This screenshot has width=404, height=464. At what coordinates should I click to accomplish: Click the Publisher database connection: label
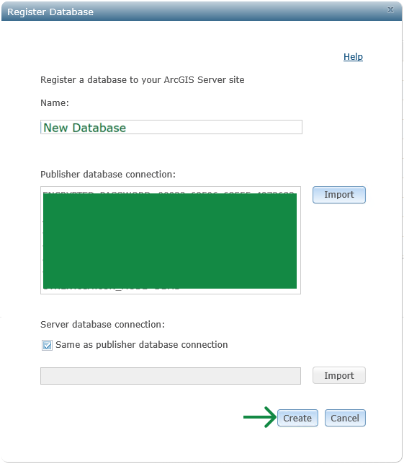(108, 175)
